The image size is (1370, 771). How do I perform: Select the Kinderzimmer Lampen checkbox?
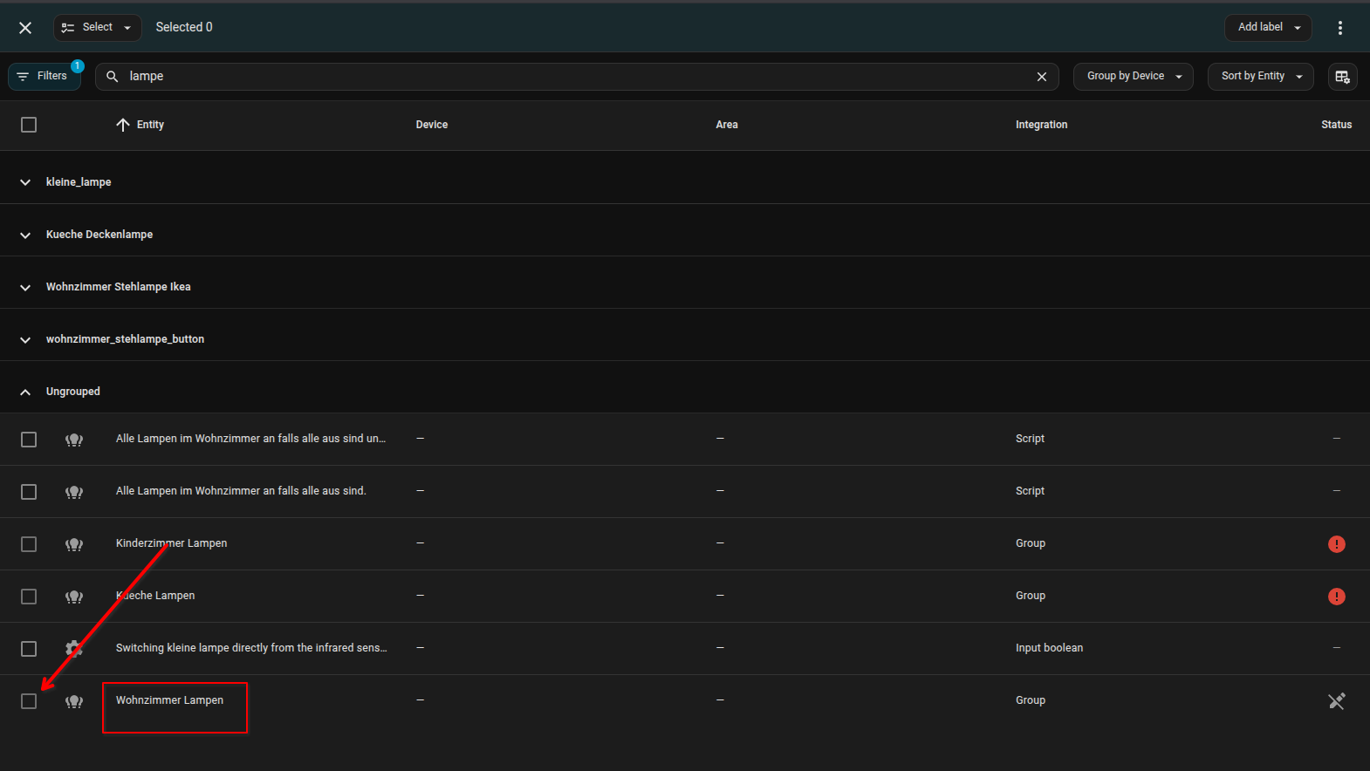pos(29,544)
